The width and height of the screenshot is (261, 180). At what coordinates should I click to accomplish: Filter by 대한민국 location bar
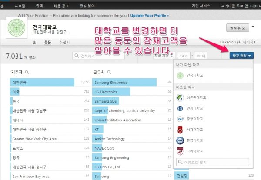(x=50, y=82)
